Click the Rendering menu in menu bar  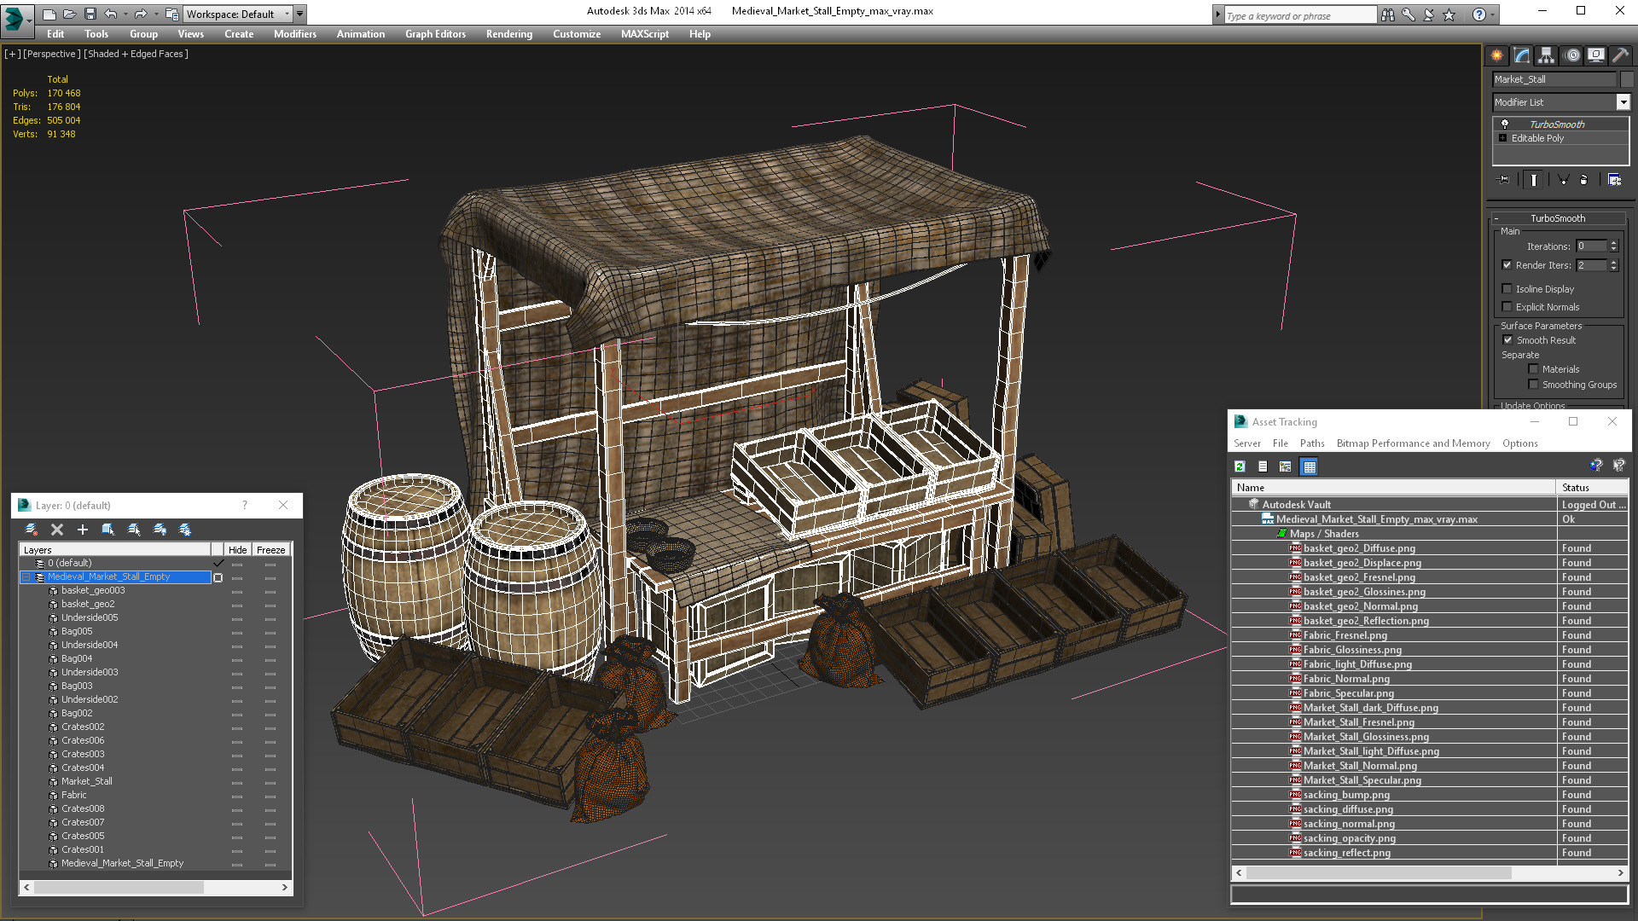click(508, 34)
